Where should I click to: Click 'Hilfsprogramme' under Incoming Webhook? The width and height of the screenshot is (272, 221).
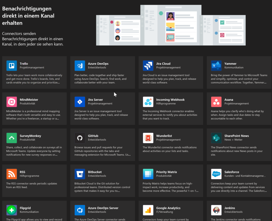(x=166, y=104)
